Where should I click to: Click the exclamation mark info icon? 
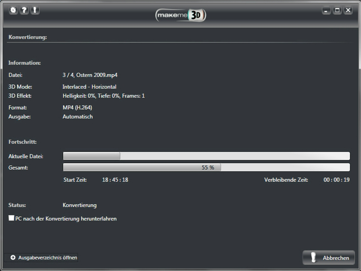pos(35,10)
